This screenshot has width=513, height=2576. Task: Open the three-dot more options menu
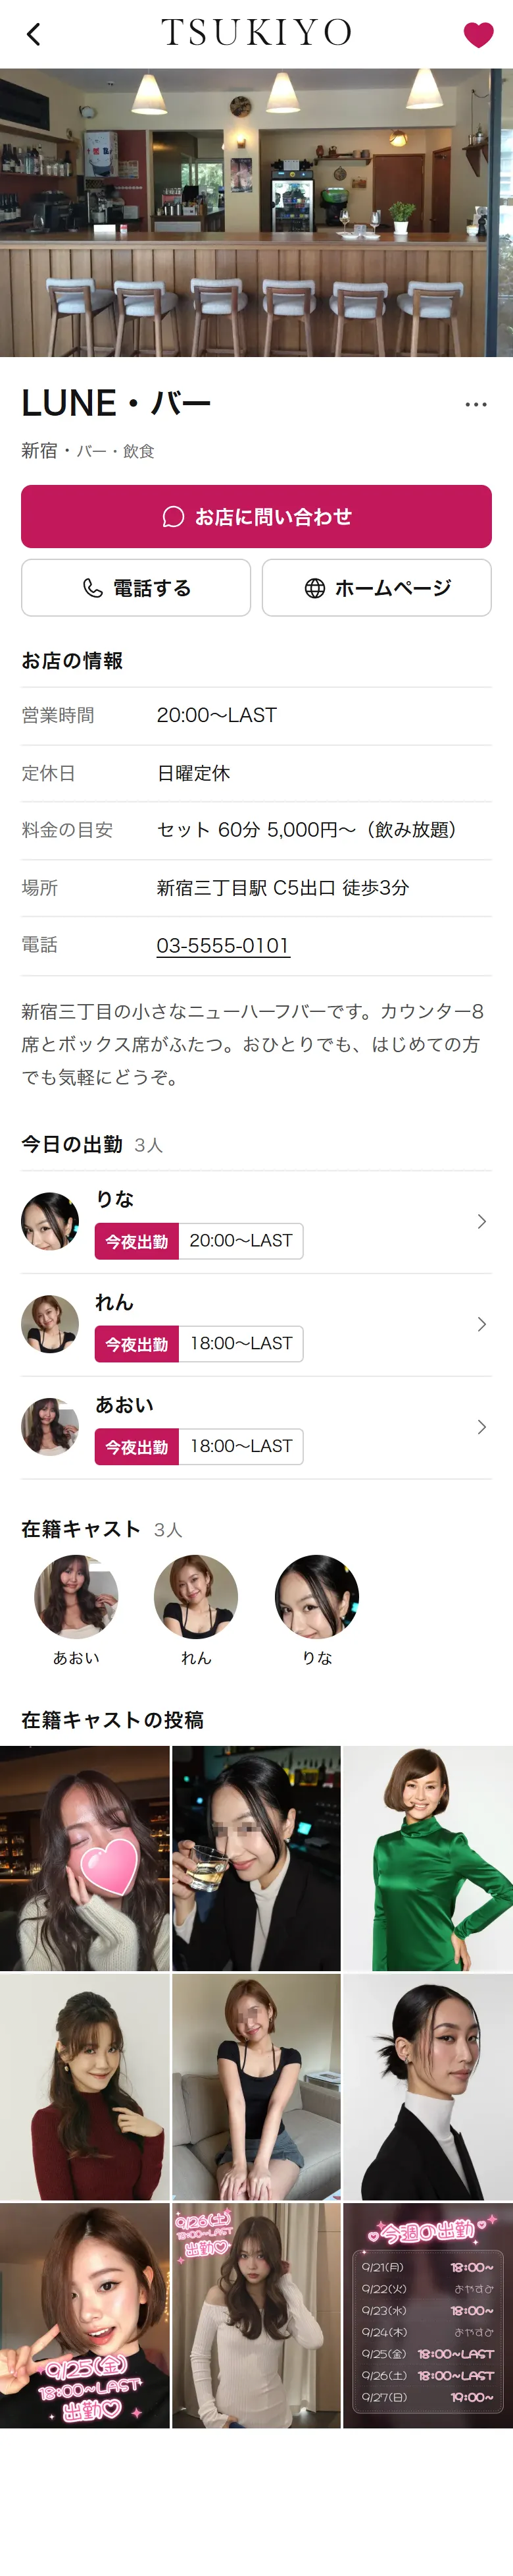[x=476, y=404]
